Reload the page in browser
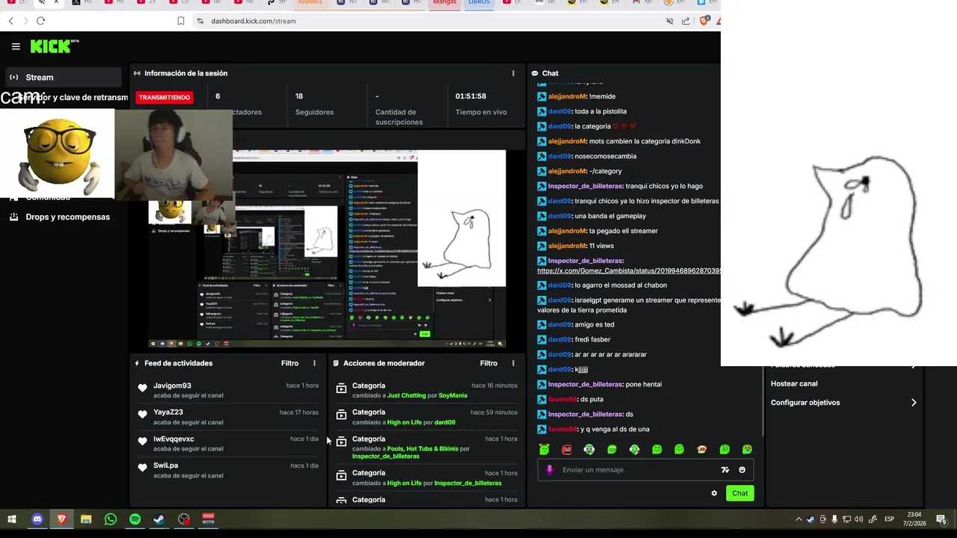The width and height of the screenshot is (957, 538). pyautogui.click(x=40, y=21)
